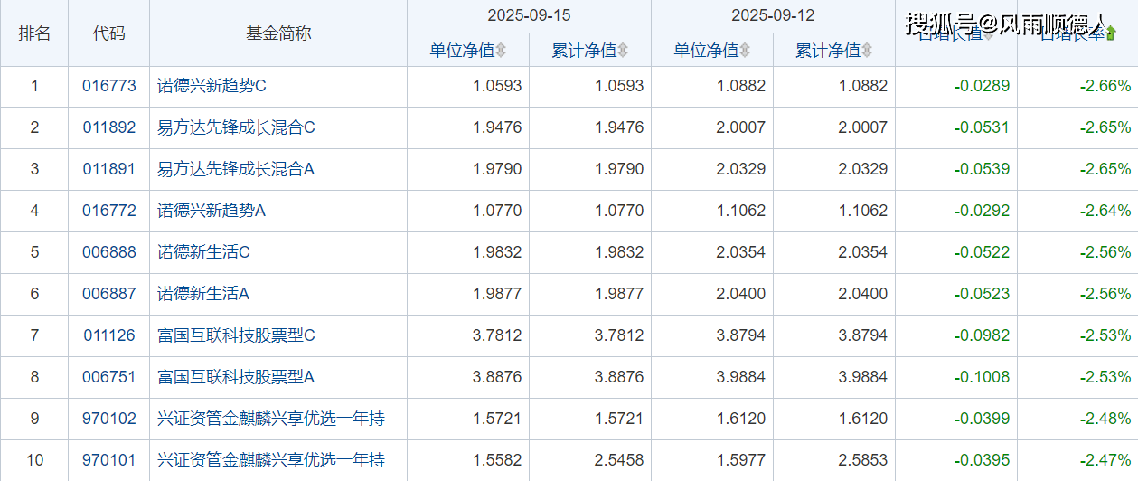Open fund 诺德新生活A
Viewport: 1138px width, 481px height.
pyautogui.click(x=203, y=294)
